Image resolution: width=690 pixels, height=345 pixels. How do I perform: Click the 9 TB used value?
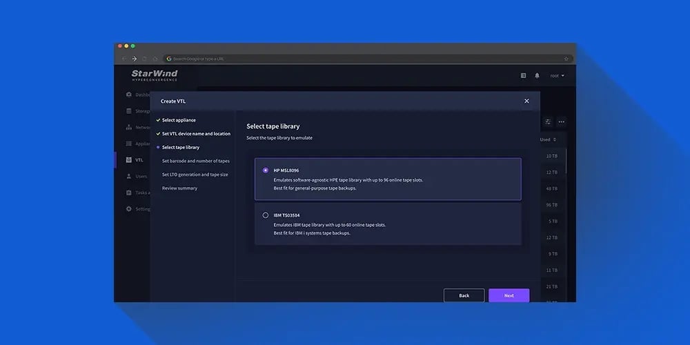click(x=553, y=254)
